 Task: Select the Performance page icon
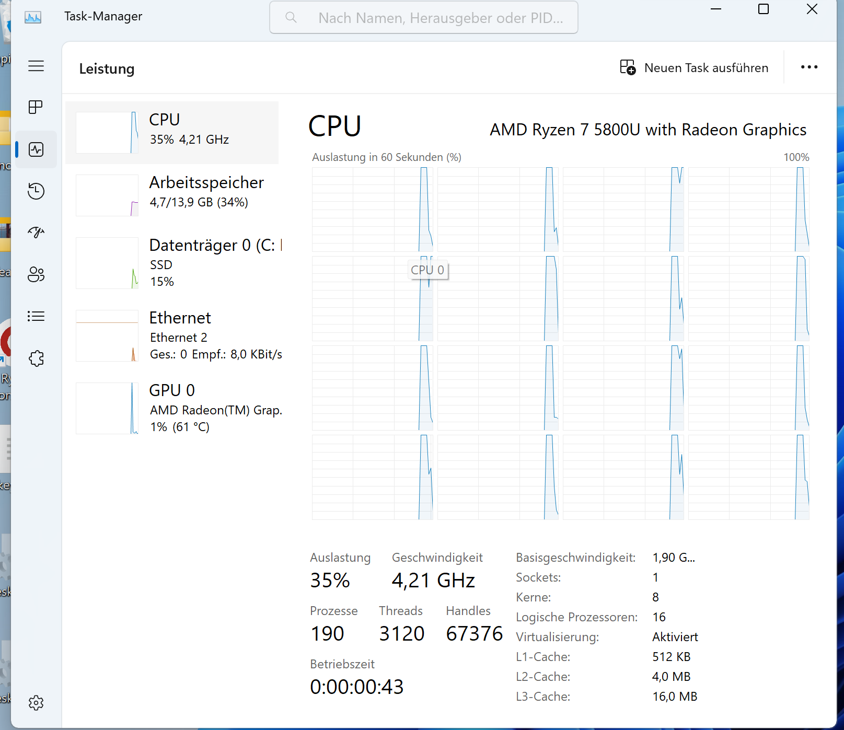(x=36, y=149)
